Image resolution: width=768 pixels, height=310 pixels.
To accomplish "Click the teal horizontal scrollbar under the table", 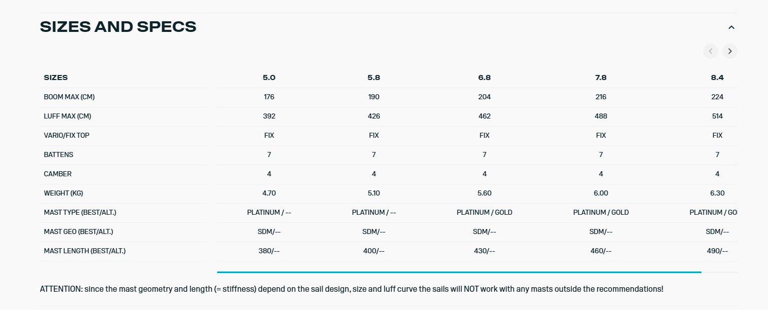I will [x=459, y=272].
